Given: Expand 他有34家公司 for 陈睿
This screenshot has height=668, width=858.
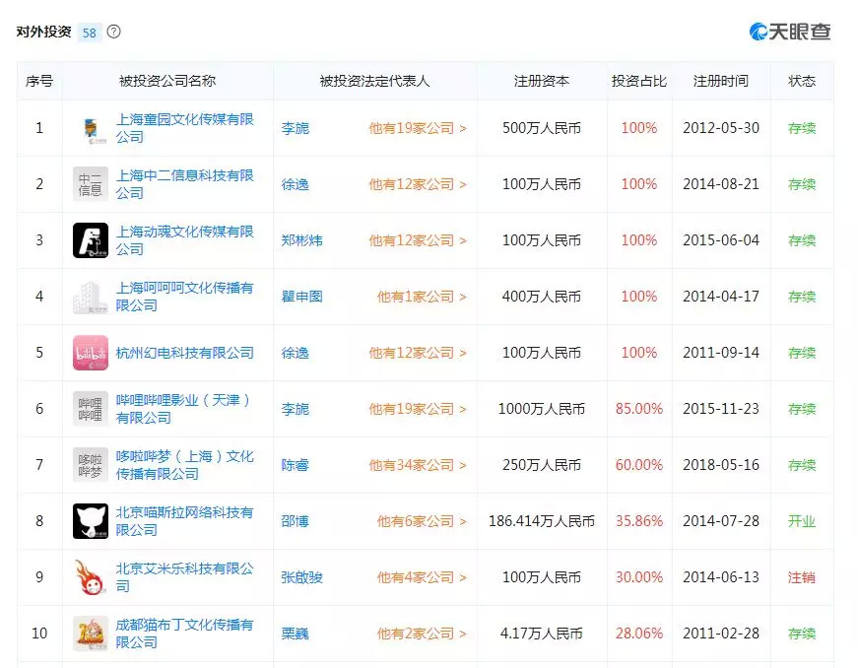Looking at the screenshot, I should (x=418, y=465).
